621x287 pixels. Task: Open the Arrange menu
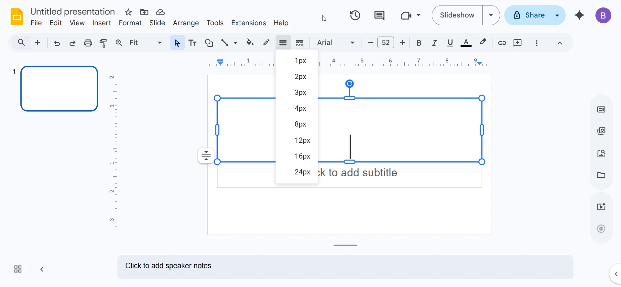[186, 23]
